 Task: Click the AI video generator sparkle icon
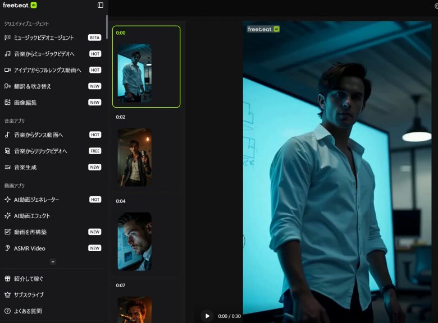pyautogui.click(x=7, y=200)
